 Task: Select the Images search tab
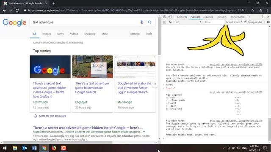[x=47, y=34]
